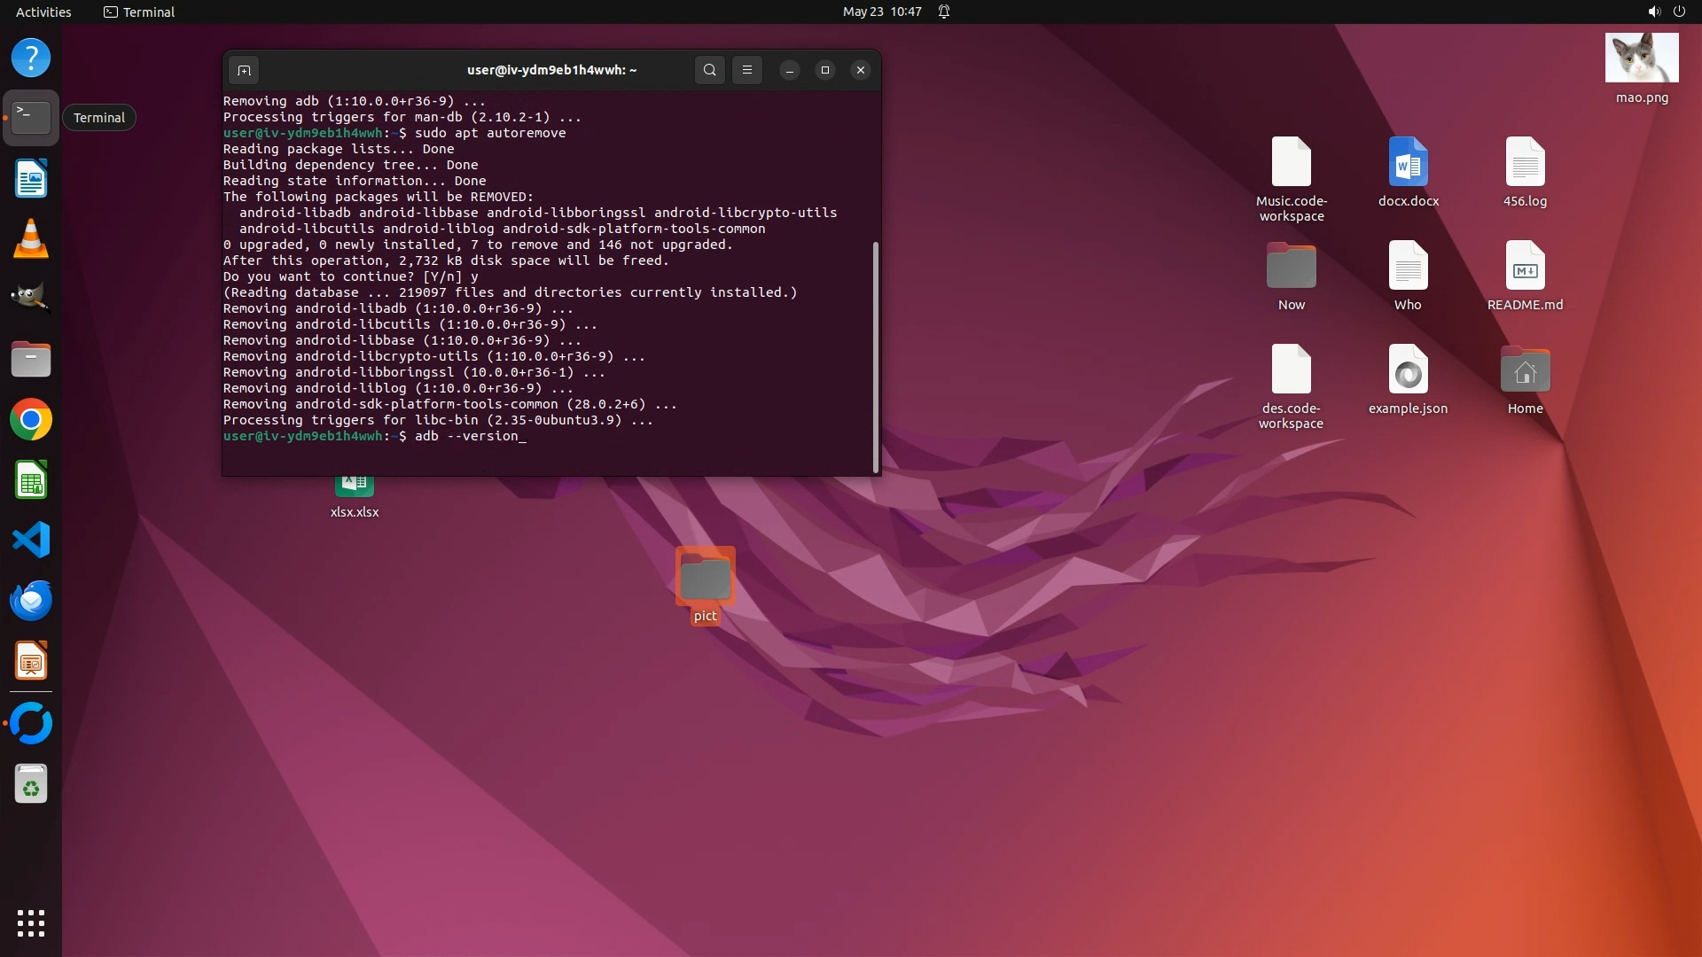Toggle do-not-disturb notification bell
1702x957 pixels.
[944, 12]
